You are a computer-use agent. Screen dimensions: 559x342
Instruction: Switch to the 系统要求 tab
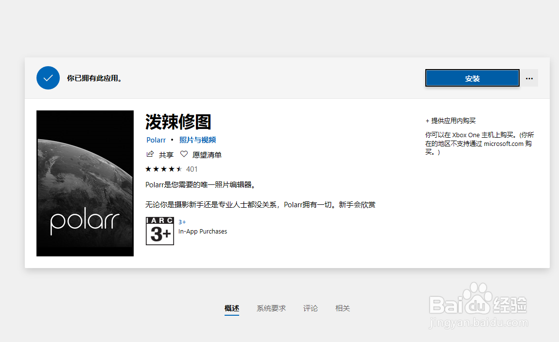[x=271, y=308]
